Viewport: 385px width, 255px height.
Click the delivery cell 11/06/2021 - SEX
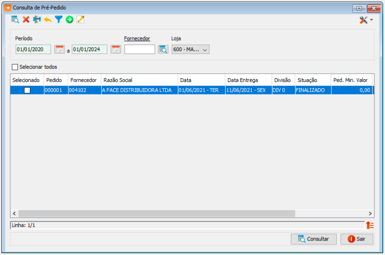[x=248, y=90]
